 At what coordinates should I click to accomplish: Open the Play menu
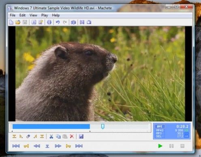tap(45, 15)
